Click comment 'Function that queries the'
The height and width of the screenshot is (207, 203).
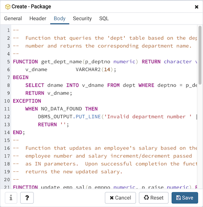pos(65,38)
